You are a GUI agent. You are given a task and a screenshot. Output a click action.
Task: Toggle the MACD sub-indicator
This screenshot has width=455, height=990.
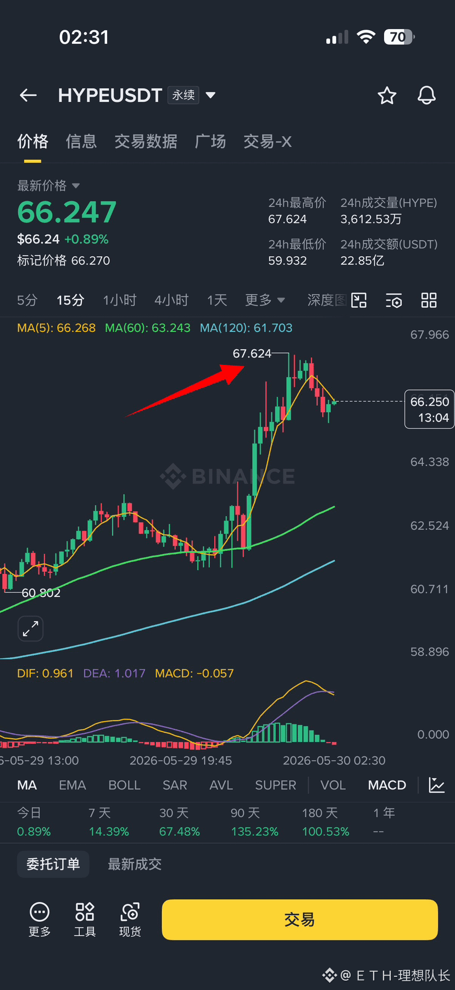click(x=387, y=785)
